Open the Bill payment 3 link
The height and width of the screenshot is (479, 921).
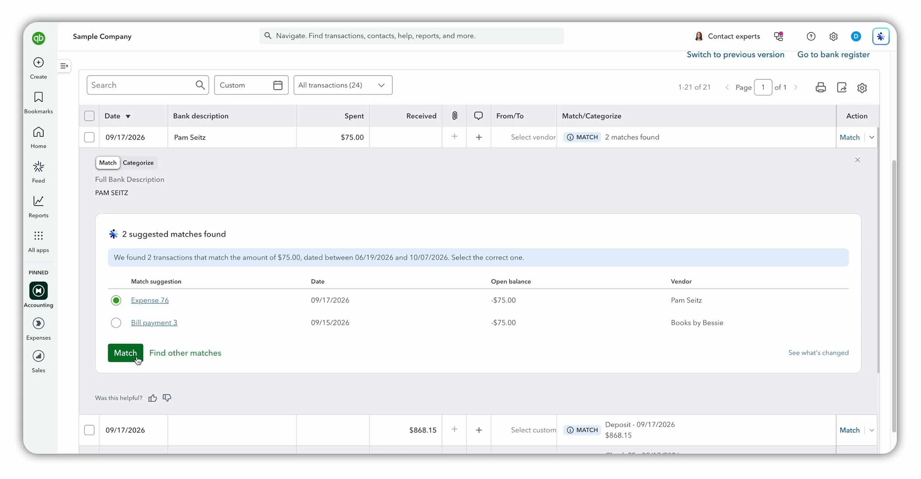tap(154, 323)
